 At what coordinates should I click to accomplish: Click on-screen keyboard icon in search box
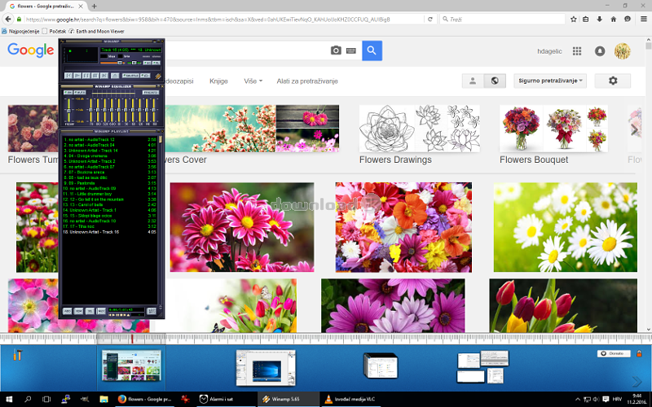tap(351, 50)
